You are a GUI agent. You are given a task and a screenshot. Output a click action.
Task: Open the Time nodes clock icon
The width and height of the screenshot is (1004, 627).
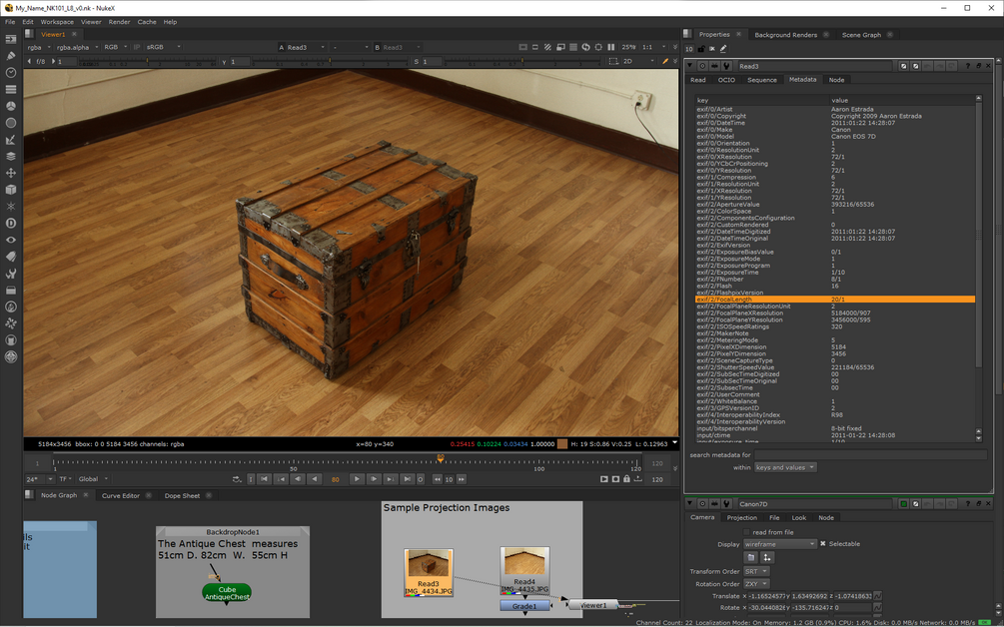[x=11, y=72]
